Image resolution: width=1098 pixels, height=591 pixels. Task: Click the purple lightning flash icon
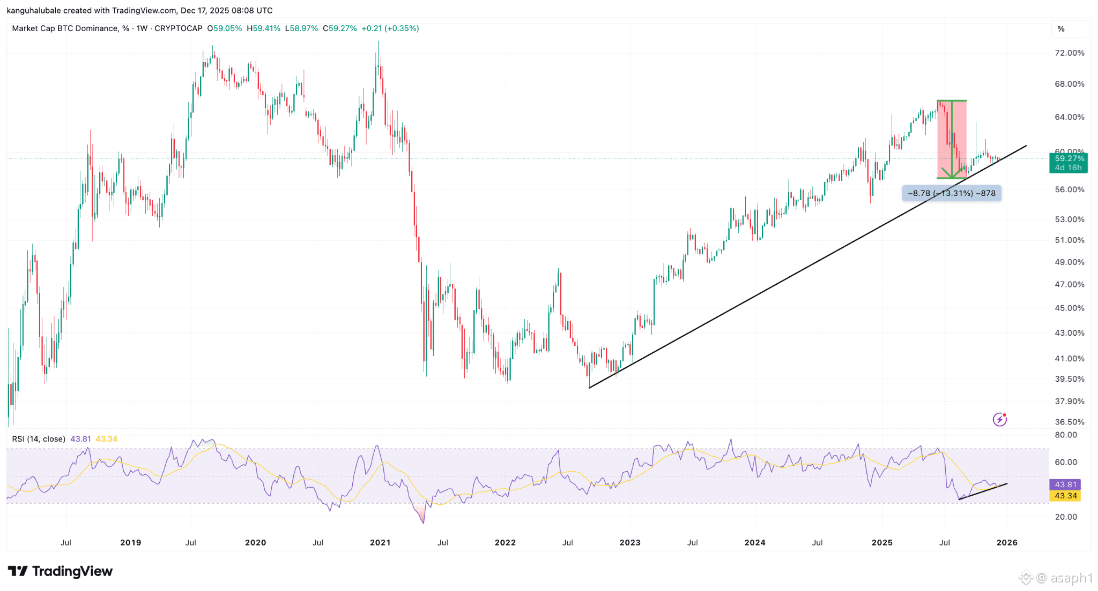click(x=1000, y=419)
